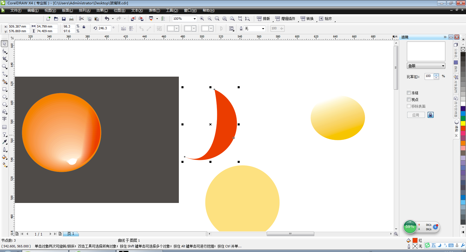Activate the Text tool

(4, 119)
